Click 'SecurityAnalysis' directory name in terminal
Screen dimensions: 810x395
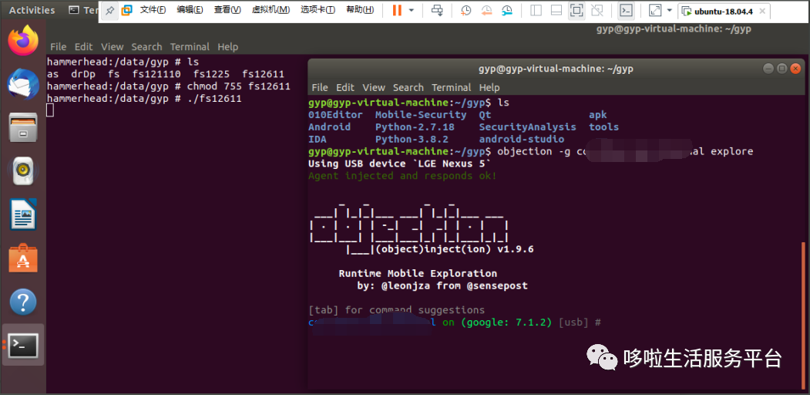click(527, 127)
